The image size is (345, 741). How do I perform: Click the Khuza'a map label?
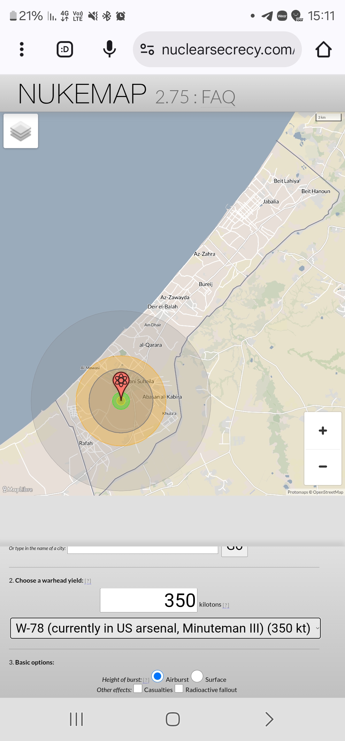click(x=169, y=413)
